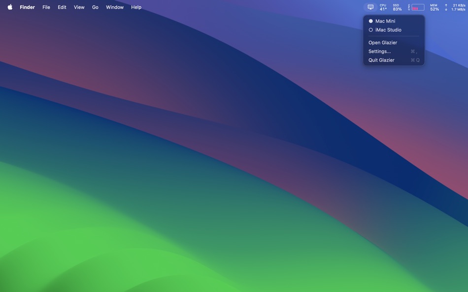468x292 pixels.
Task: Click the CPU temperature indicator showing 41°
Action: coord(383,7)
